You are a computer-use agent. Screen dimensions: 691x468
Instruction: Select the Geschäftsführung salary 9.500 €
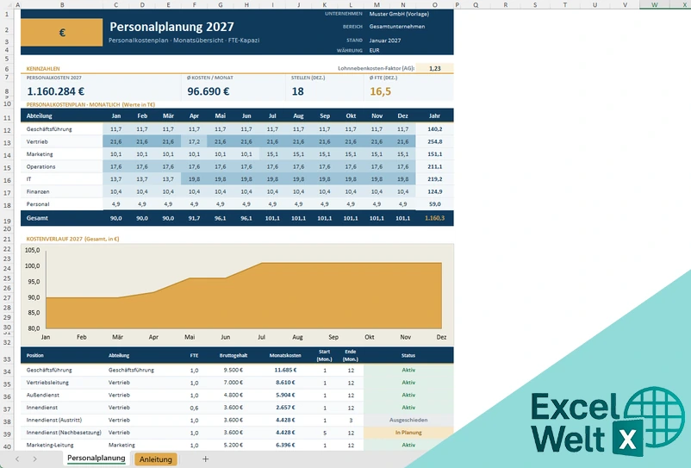point(233,370)
